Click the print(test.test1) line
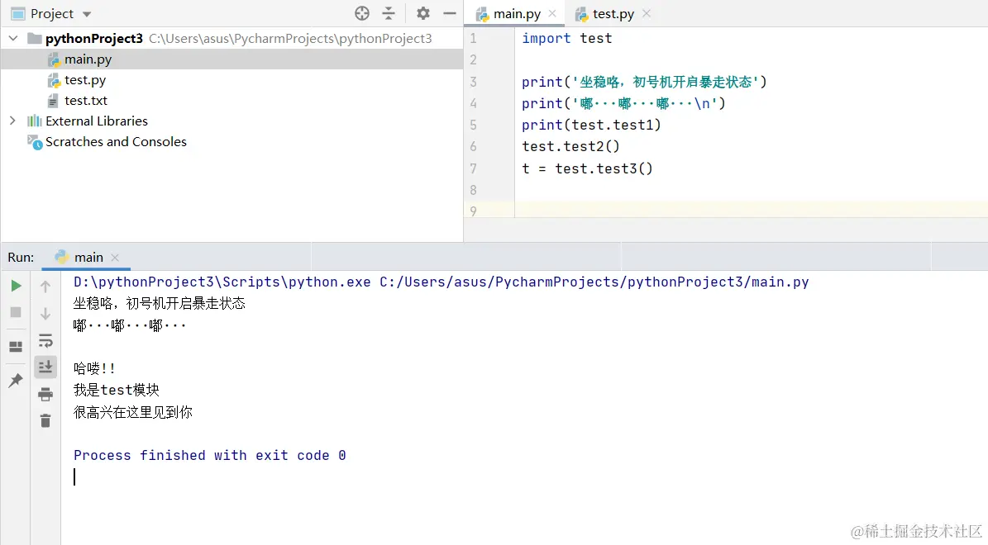The image size is (988, 545). 591,125
